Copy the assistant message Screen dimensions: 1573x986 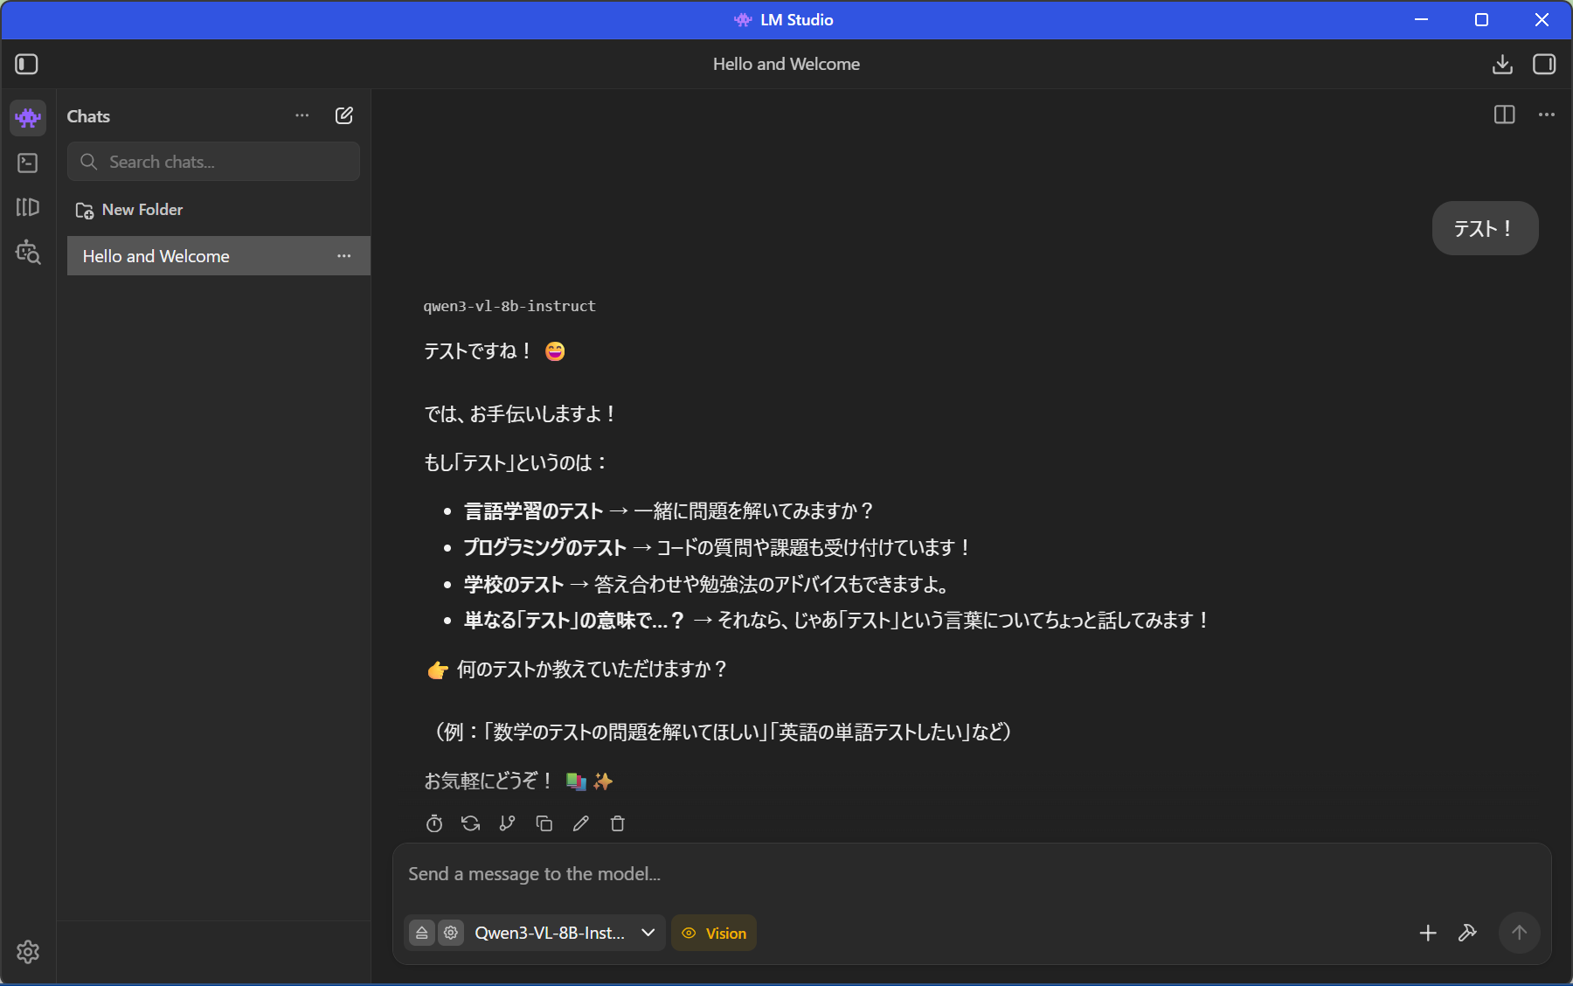pos(544,823)
